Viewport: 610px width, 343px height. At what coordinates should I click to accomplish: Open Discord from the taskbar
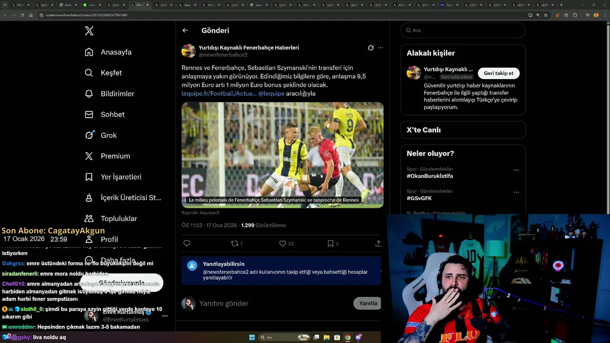coord(358,337)
